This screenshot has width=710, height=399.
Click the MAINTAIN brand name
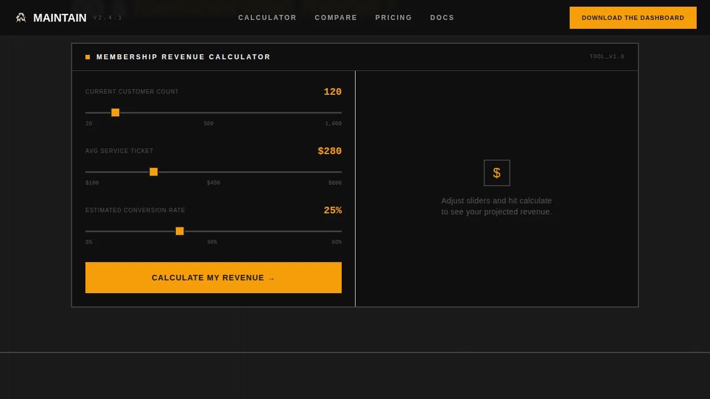(x=60, y=18)
